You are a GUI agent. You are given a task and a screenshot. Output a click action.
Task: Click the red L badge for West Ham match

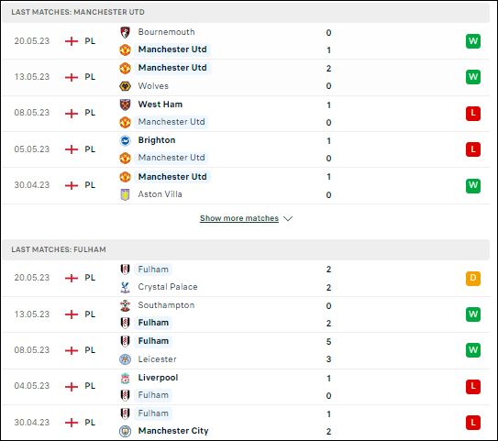click(473, 114)
